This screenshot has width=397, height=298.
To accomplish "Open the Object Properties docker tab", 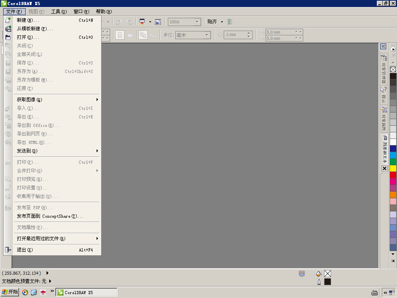I will coord(384,119).
